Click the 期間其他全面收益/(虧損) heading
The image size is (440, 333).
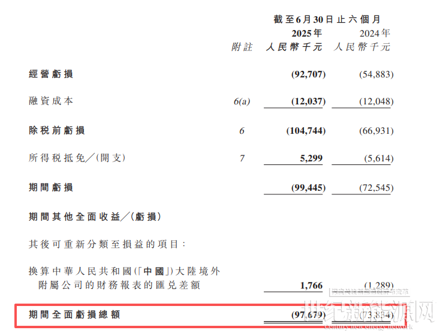pyautogui.click(x=95, y=215)
